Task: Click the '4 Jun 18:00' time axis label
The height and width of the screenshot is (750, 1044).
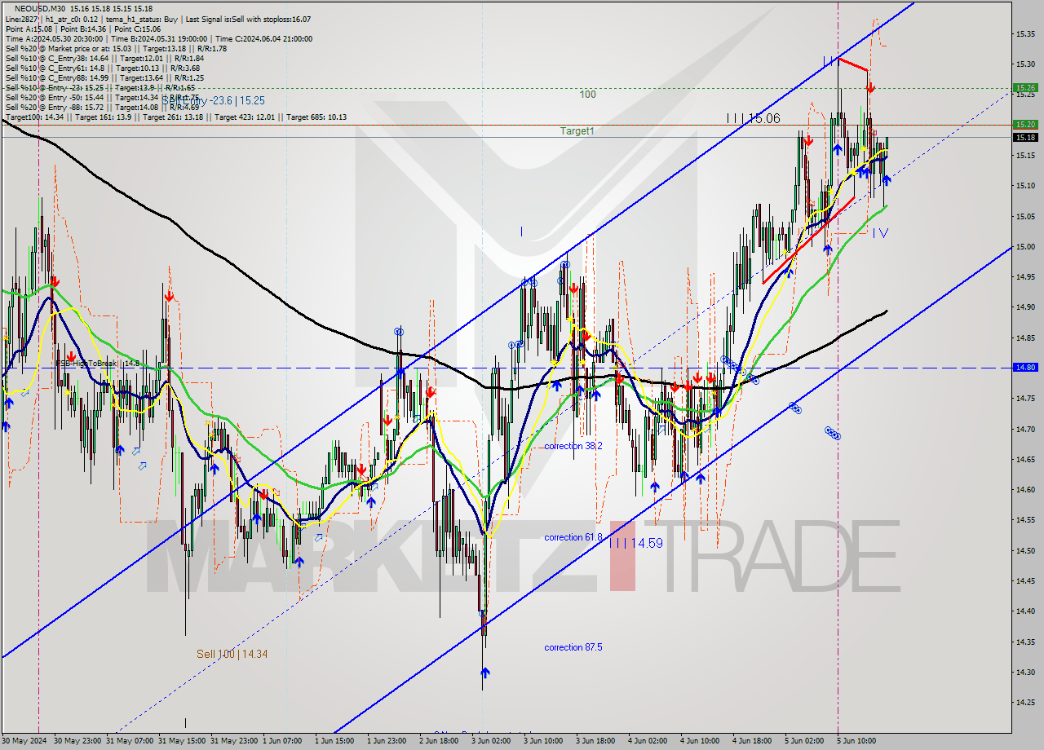Action: click(x=754, y=741)
